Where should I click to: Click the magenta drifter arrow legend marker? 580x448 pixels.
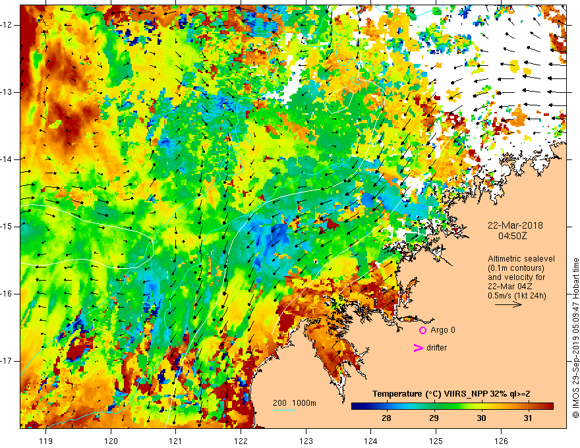tap(418, 348)
